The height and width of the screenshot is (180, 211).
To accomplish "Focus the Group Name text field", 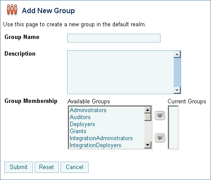I will tap(114, 38).
